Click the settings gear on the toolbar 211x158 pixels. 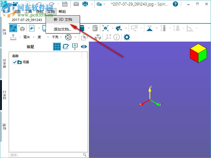pos(127,37)
